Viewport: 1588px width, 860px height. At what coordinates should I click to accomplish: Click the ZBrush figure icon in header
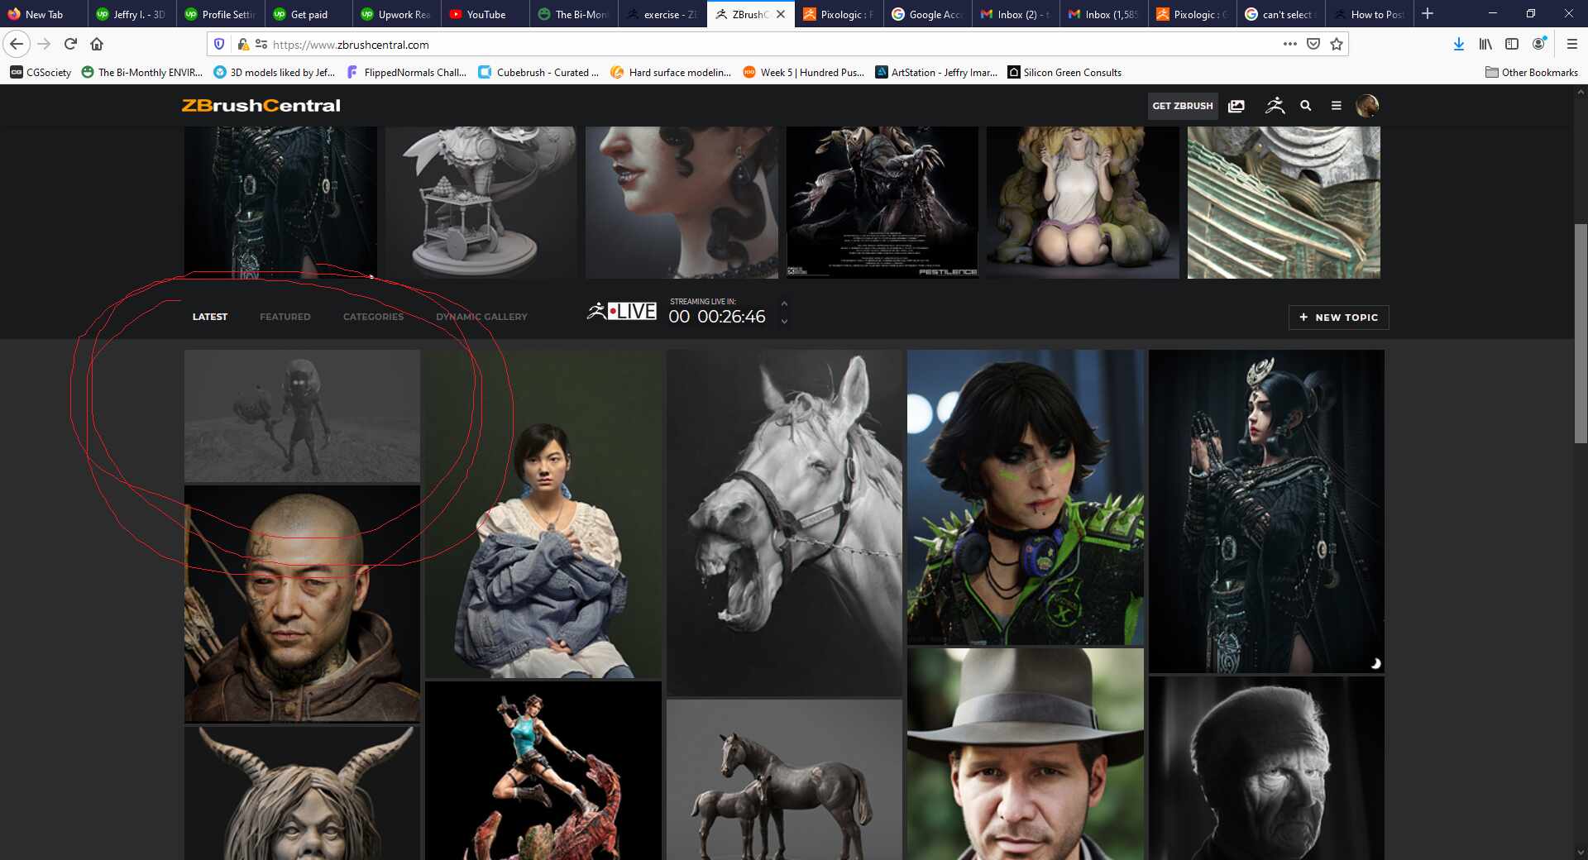pos(1275,105)
